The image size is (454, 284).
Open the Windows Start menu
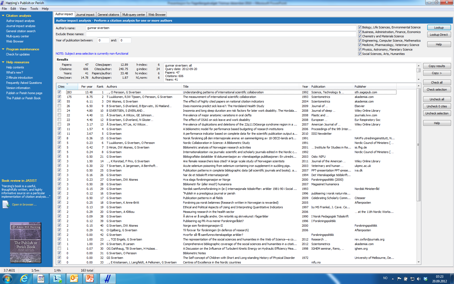[7, 279]
